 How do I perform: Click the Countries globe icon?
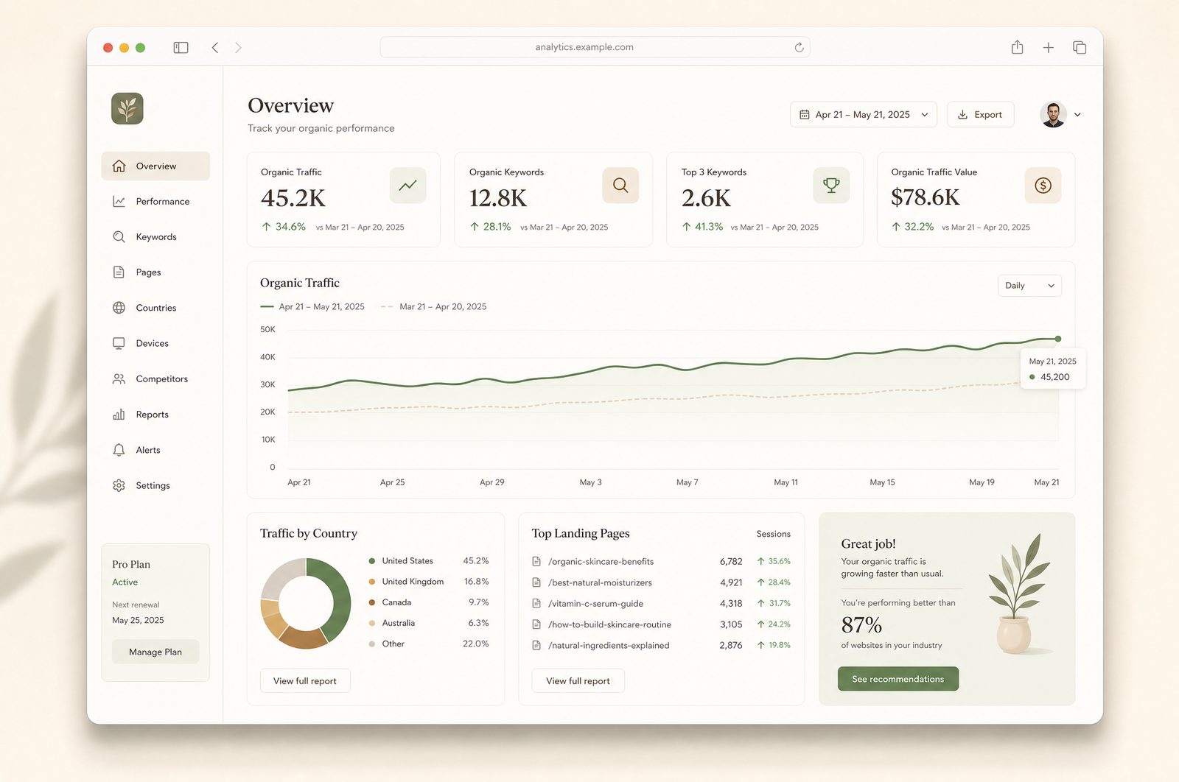[x=119, y=308]
